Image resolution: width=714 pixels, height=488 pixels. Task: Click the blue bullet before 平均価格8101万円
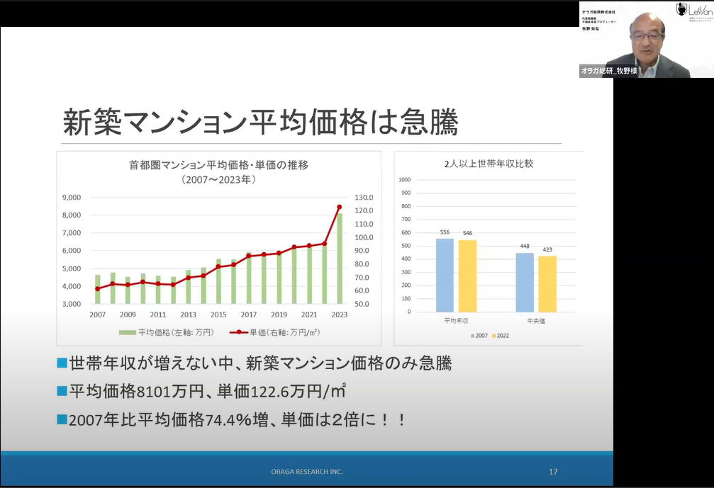coord(62,390)
